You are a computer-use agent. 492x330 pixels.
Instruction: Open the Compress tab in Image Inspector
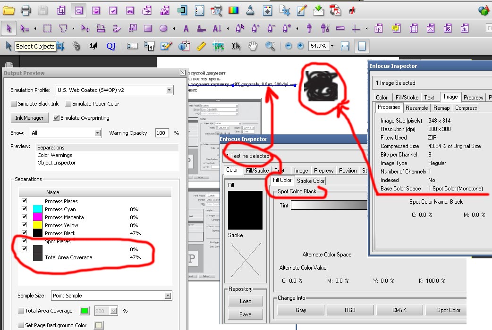click(466, 108)
